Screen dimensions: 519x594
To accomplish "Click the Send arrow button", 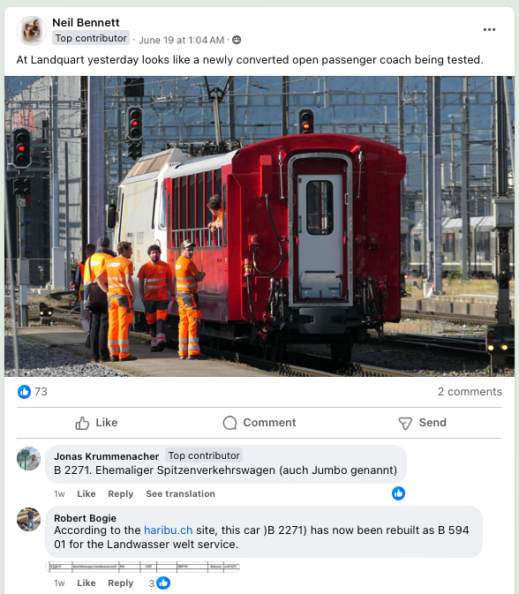I will pos(423,423).
